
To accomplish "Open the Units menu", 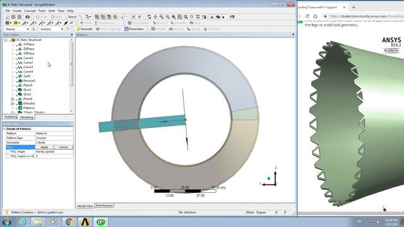I will 52,11.
